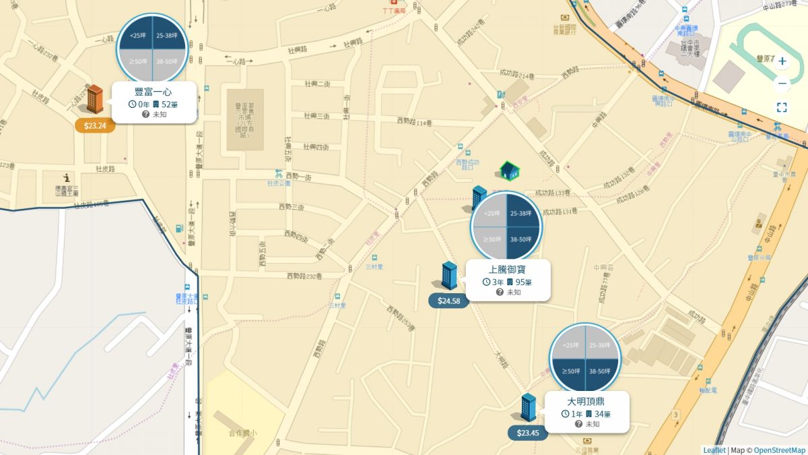Open the 上騰御寶 info card
The width and height of the screenshot is (808, 455).
(x=508, y=280)
